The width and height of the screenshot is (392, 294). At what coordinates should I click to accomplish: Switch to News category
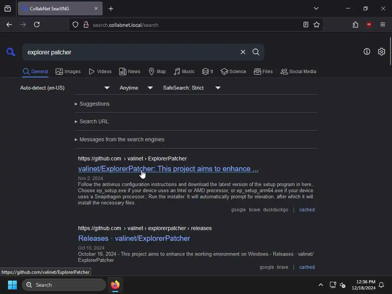click(x=130, y=72)
